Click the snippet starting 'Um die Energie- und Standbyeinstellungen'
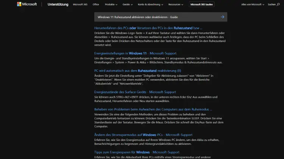The height and width of the screenshot is (159, 284). tap(158, 60)
